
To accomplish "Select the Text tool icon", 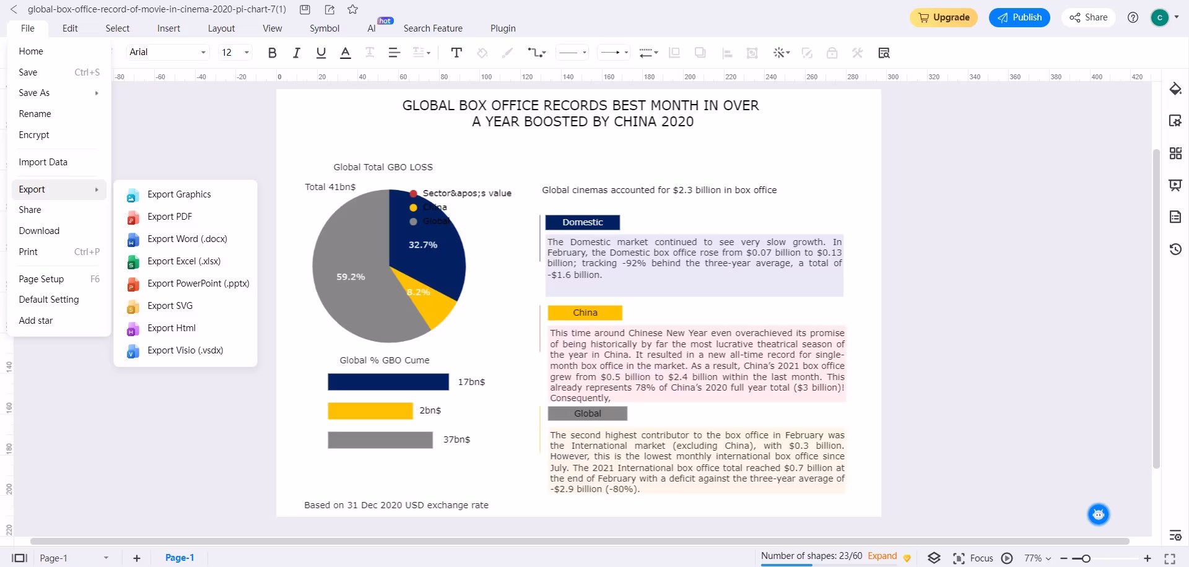I will coord(456,53).
